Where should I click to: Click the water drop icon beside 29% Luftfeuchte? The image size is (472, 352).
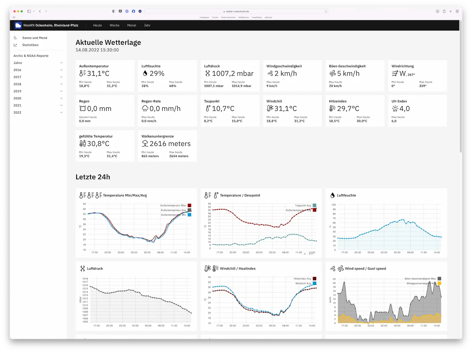coord(145,73)
